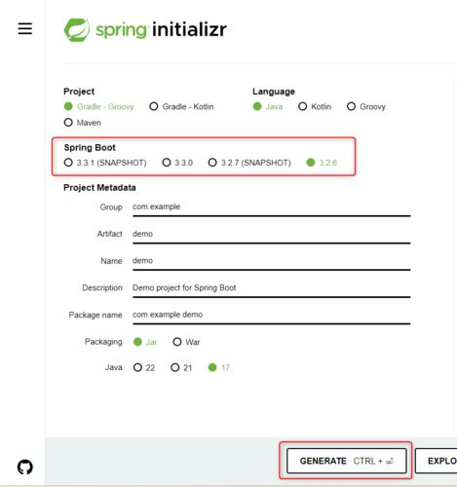Click the Language heading
Screen dimensions: 457x487
274,92
